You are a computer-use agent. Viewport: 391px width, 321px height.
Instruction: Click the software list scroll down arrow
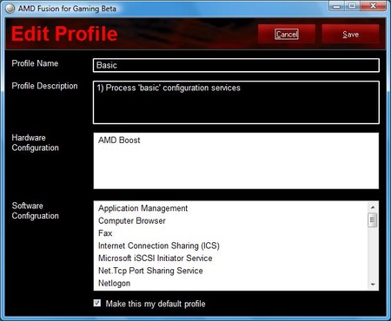tap(373, 285)
